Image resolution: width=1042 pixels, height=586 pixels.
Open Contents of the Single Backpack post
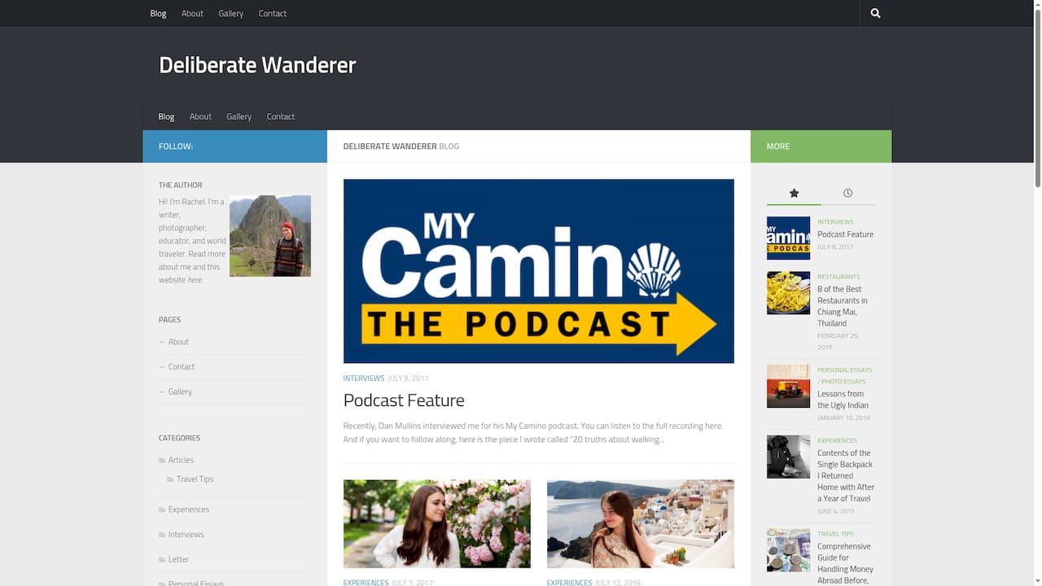846,476
